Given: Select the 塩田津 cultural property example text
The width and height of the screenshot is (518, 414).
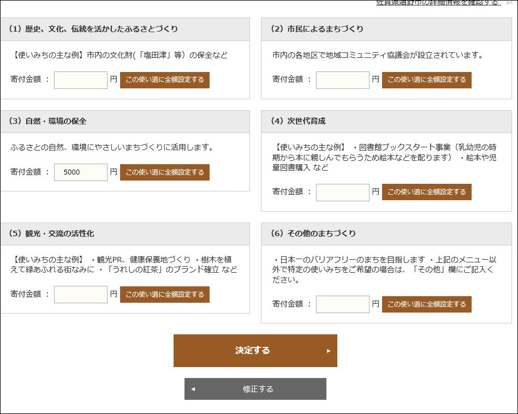Looking at the screenshot, I should click(119, 55).
